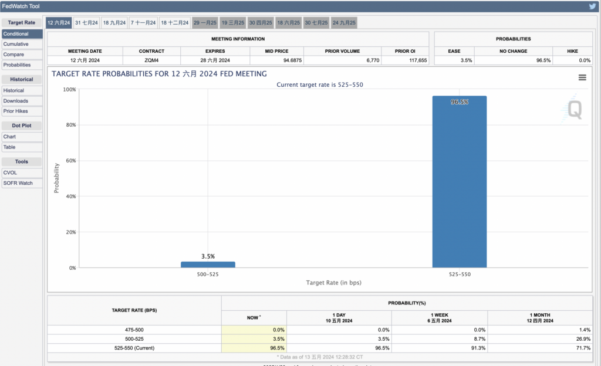Screen dimensions: 601x366
Task: Open the Cumulative sidebar item
Action: pyautogui.click(x=22, y=44)
